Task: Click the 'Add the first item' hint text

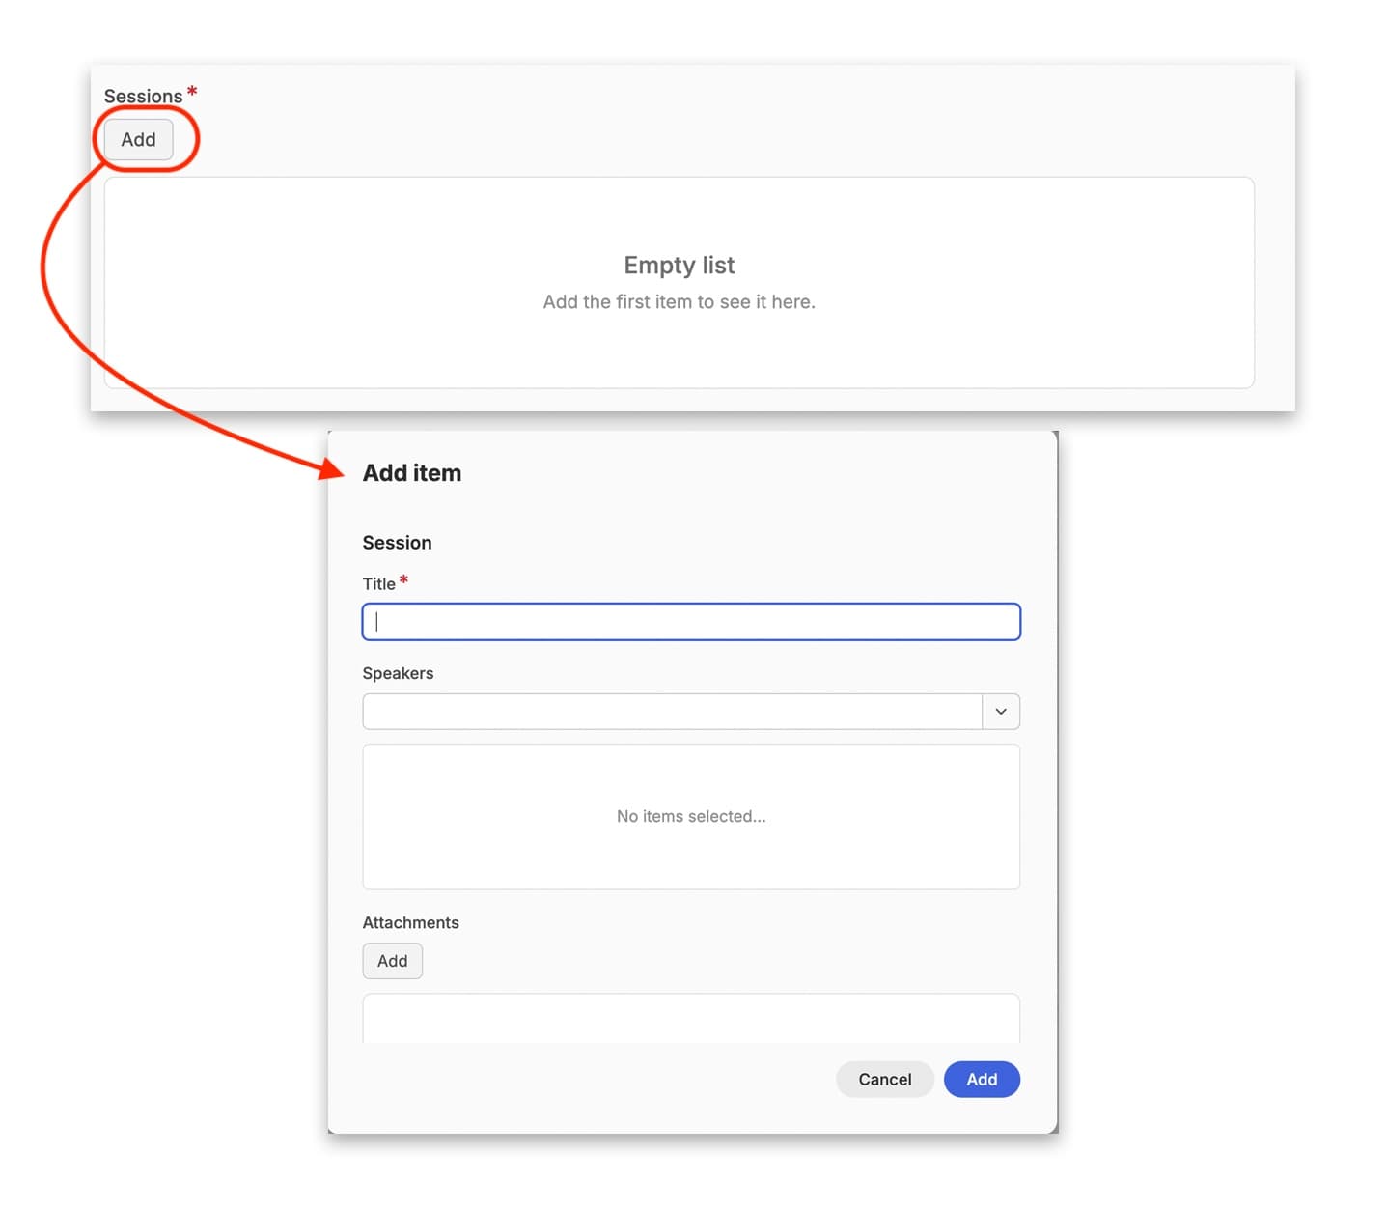Action: [x=679, y=302]
